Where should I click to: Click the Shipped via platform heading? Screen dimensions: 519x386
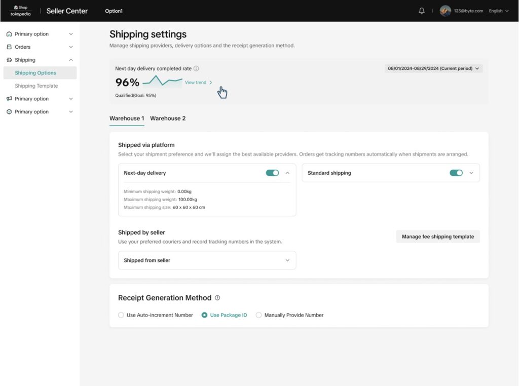(146, 145)
